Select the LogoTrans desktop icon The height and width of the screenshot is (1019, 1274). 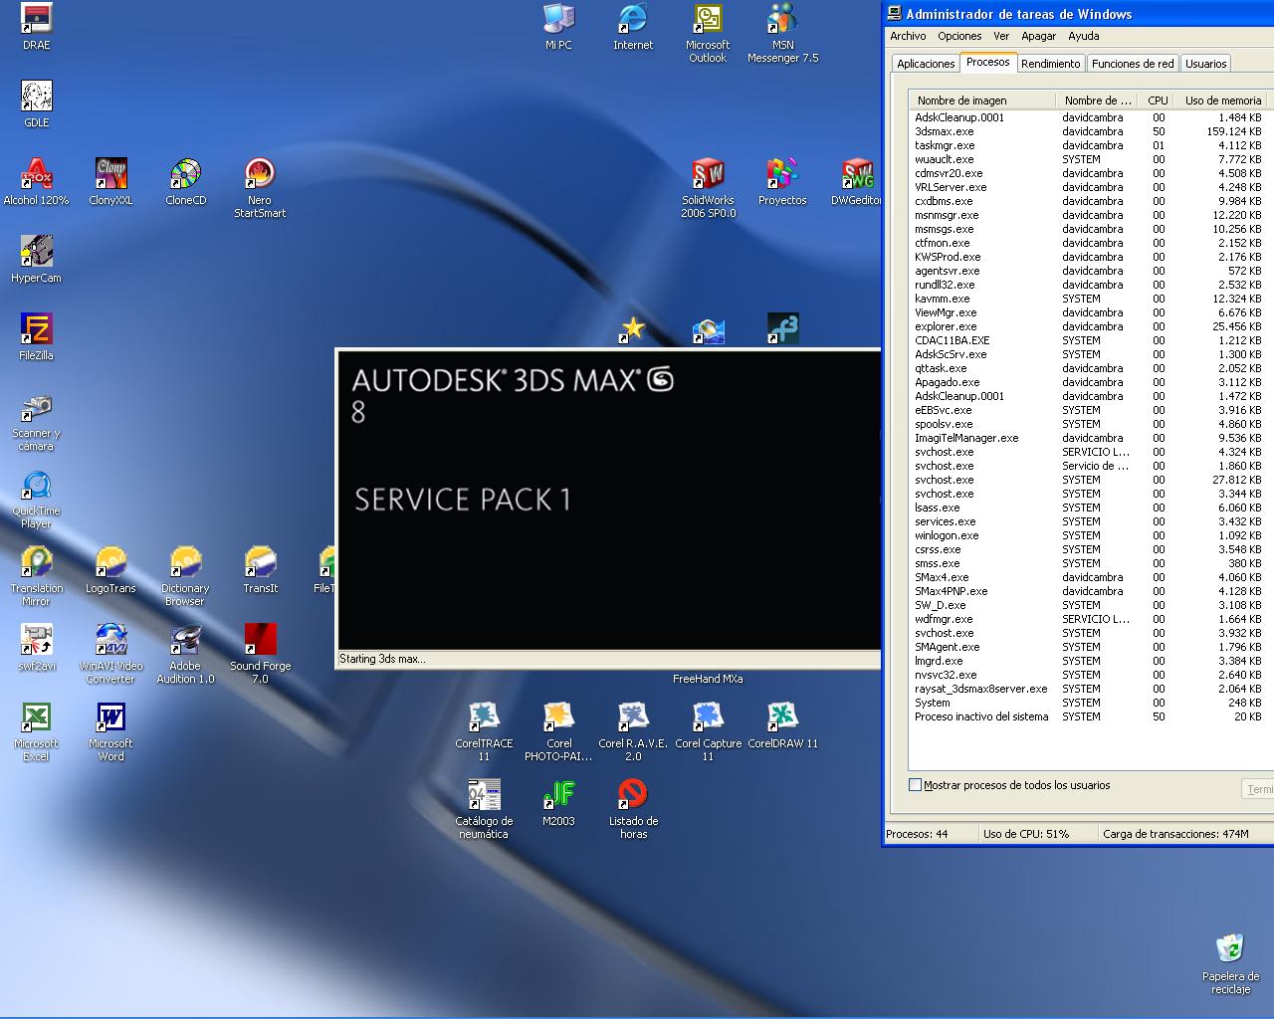point(110,570)
